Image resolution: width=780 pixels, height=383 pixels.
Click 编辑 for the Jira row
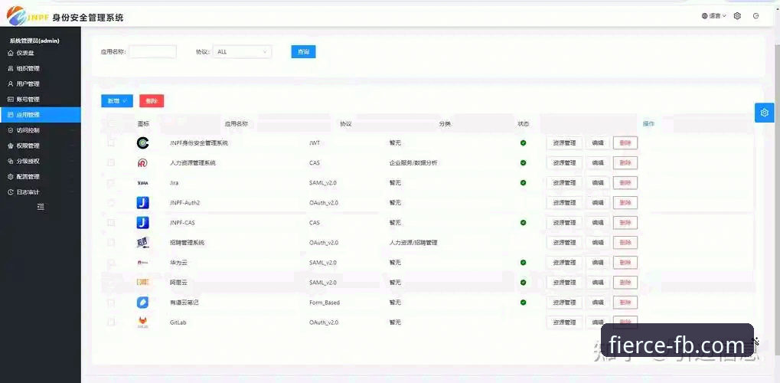pos(597,183)
